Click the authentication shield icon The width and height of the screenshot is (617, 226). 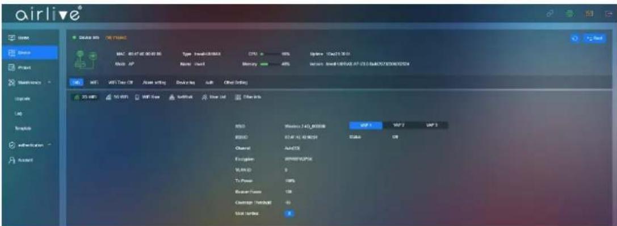(x=11, y=145)
